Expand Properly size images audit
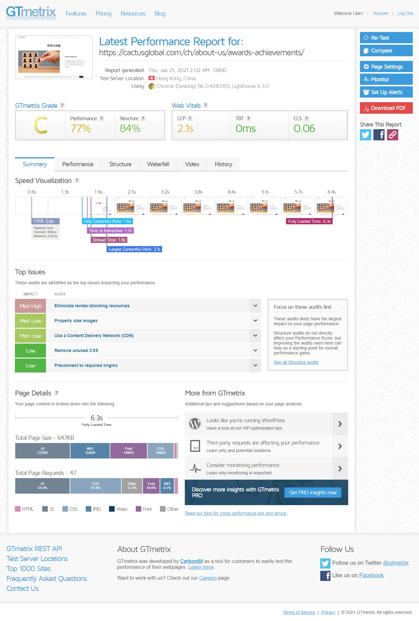The width and height of the screenshot is (419, 621). tap(255, 321)
